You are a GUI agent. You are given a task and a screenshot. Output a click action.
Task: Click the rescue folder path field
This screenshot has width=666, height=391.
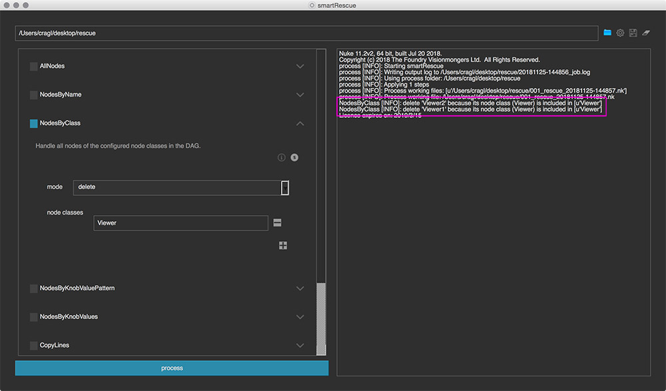(x=306, y=33)
